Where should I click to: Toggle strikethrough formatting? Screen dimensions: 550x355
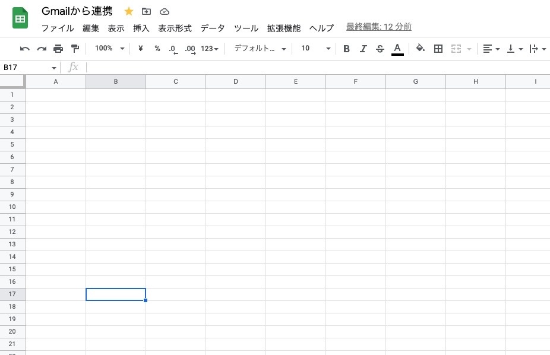click(x=380, y=49)
